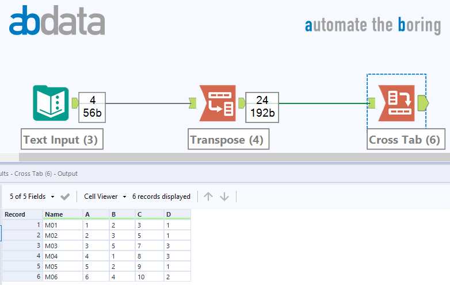Image resolution: width=450 pixels, height=285 pixels.
Task: Click the down arrow record navigation
Action: [x=224, y=197]
